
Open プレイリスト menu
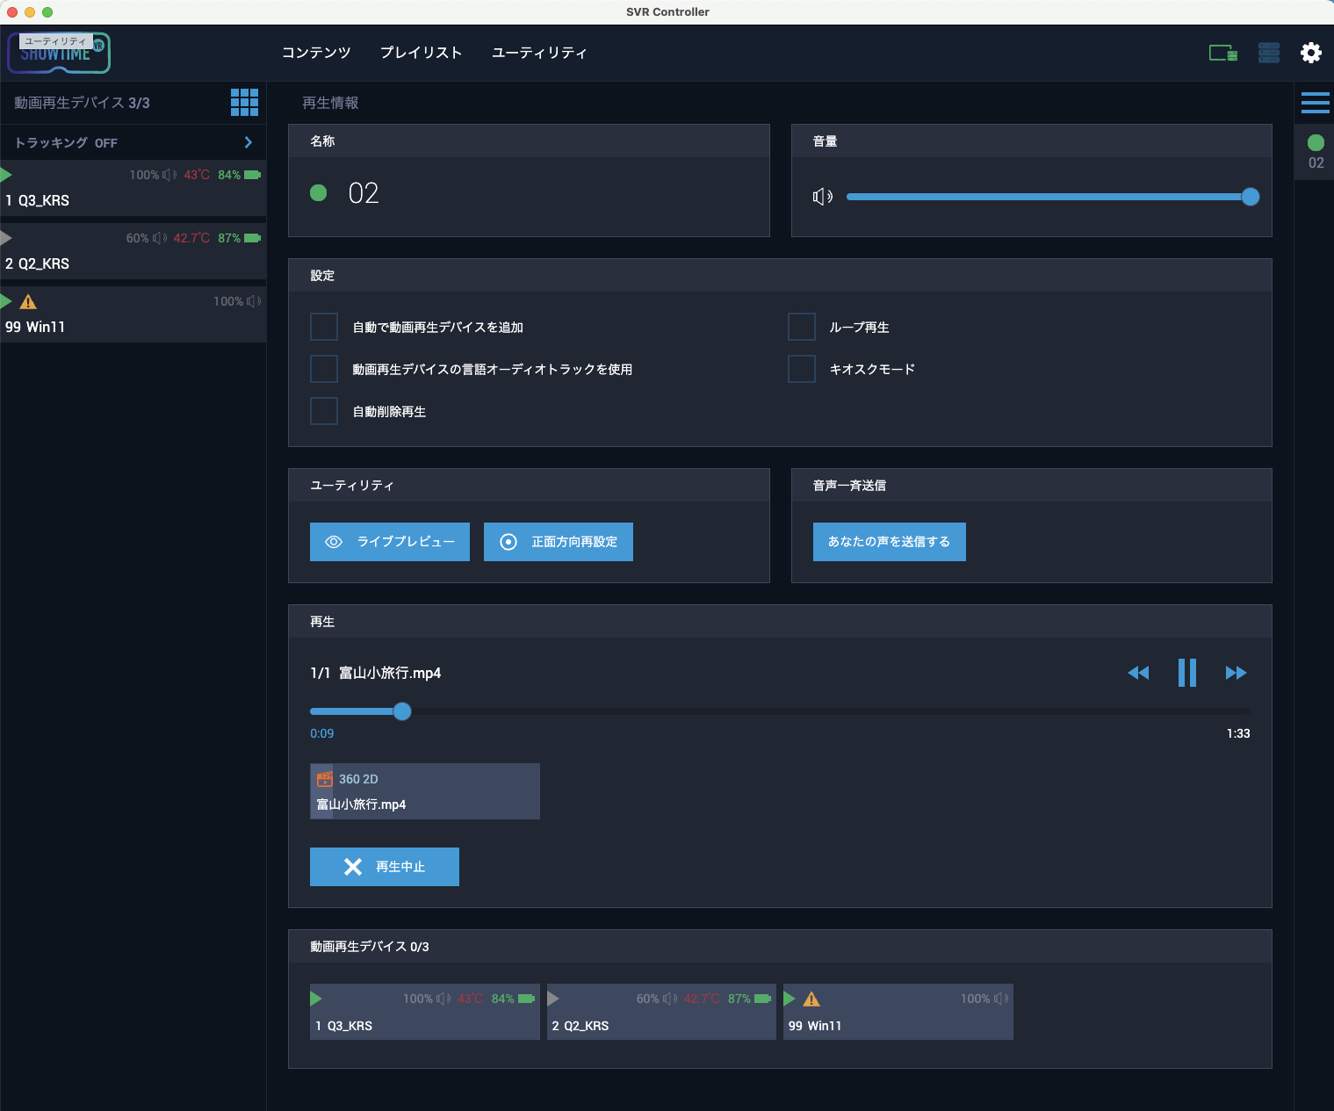click(x=422, y=53)
